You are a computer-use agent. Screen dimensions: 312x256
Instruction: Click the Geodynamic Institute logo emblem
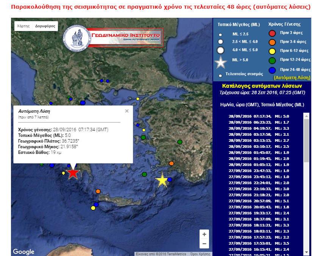coord(77,37)
